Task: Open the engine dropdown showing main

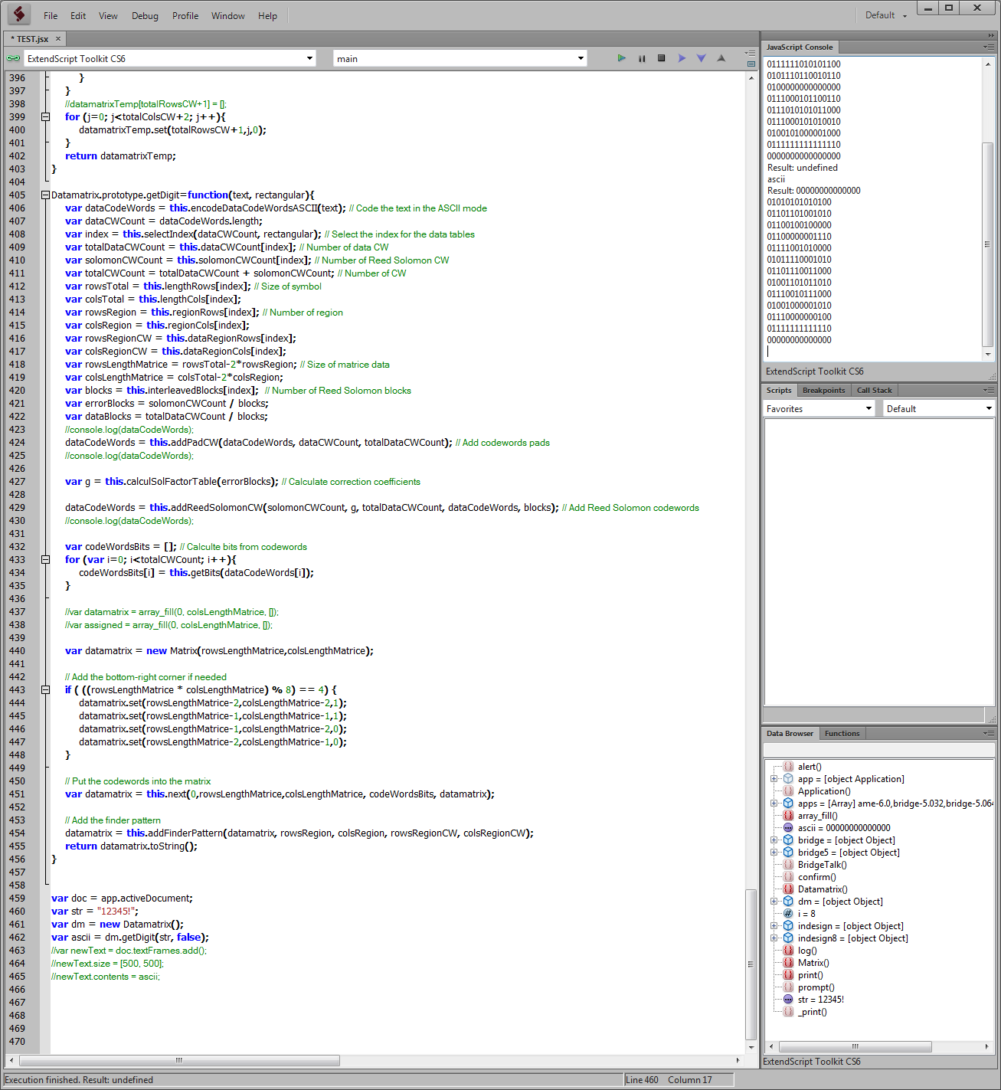Action: (x=460, y=58)
